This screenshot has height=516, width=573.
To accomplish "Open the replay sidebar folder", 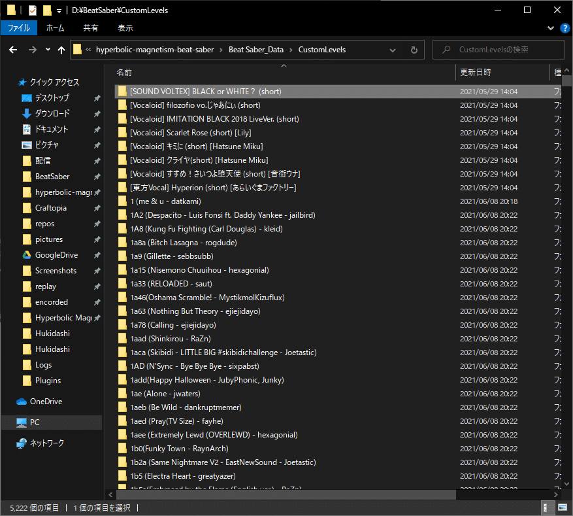I will [46, 286].
